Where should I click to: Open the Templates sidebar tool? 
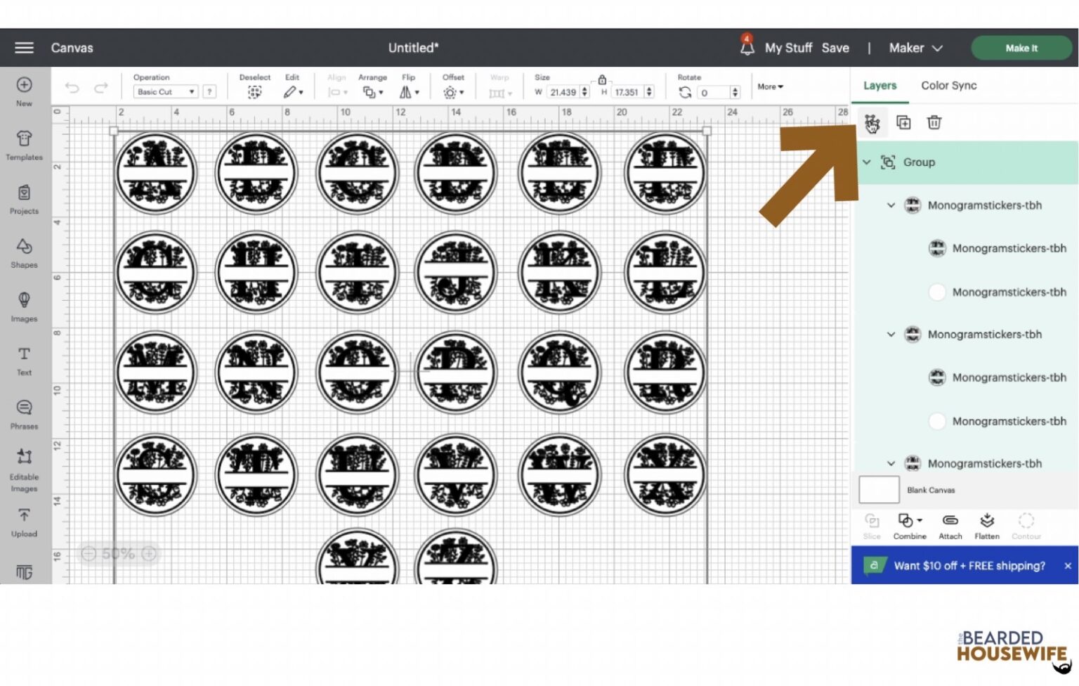tap(24, 145)
